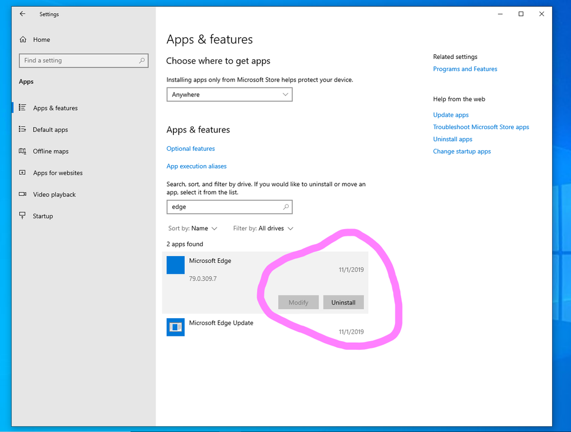Click the 2 apps found label
Viewport: 571px width, 432px height.
click(185, 244)
